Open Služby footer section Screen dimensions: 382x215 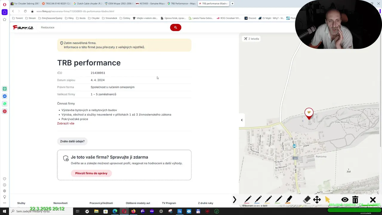pyautogui.click(x=21, y=203)
